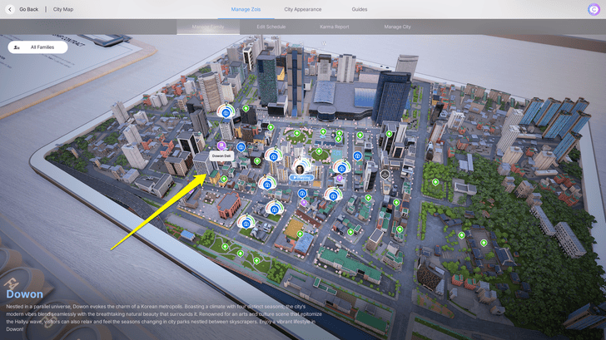Screen dimensions: 606x340
Task: Select the northernmost rainbow-ringed home marker
Action: click(225, 111)
